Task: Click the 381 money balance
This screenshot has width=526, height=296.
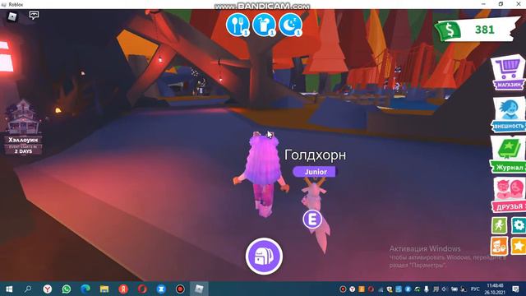Action: [x=485, y=30]
